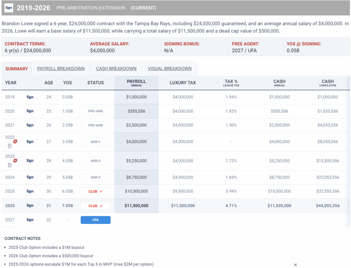351x268 pixels.
Task: Click the crossed-out ARB 3 status badge
Action: coord(95,177)
